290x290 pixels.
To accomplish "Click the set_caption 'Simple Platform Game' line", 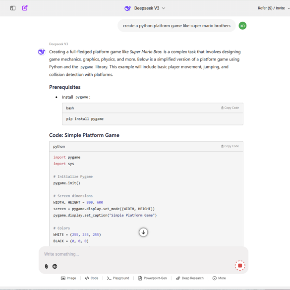I will (105, 215).
